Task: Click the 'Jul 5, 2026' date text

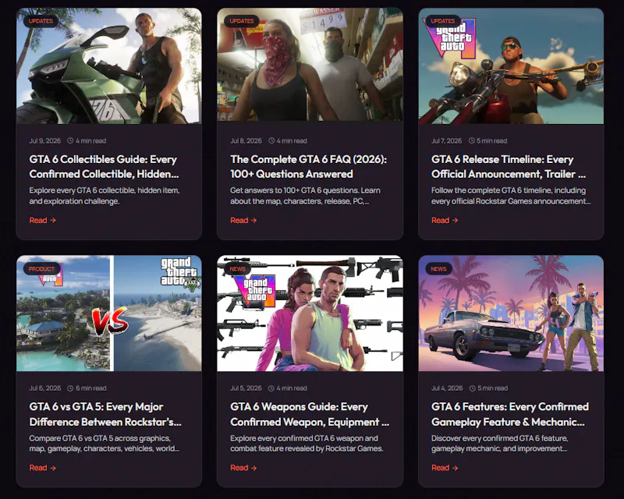Action: (246, 388)
